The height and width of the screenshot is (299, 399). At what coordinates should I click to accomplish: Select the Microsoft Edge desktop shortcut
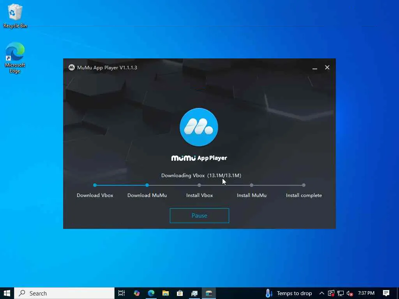[15, 58]
